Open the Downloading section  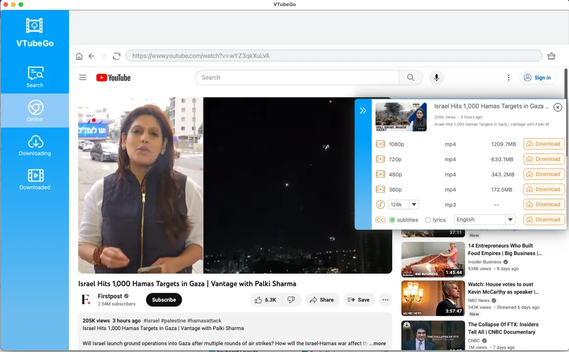(35, 146)
